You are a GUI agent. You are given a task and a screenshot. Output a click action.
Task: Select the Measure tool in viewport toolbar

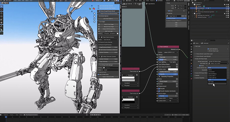click(1, 29)
